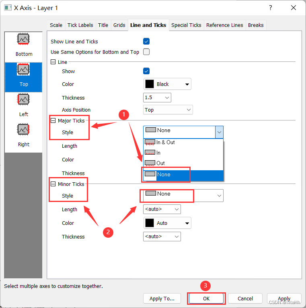This screenshot has width=306, height=308.
Task: Open the Axis Position dropdown
Action: 168,110
